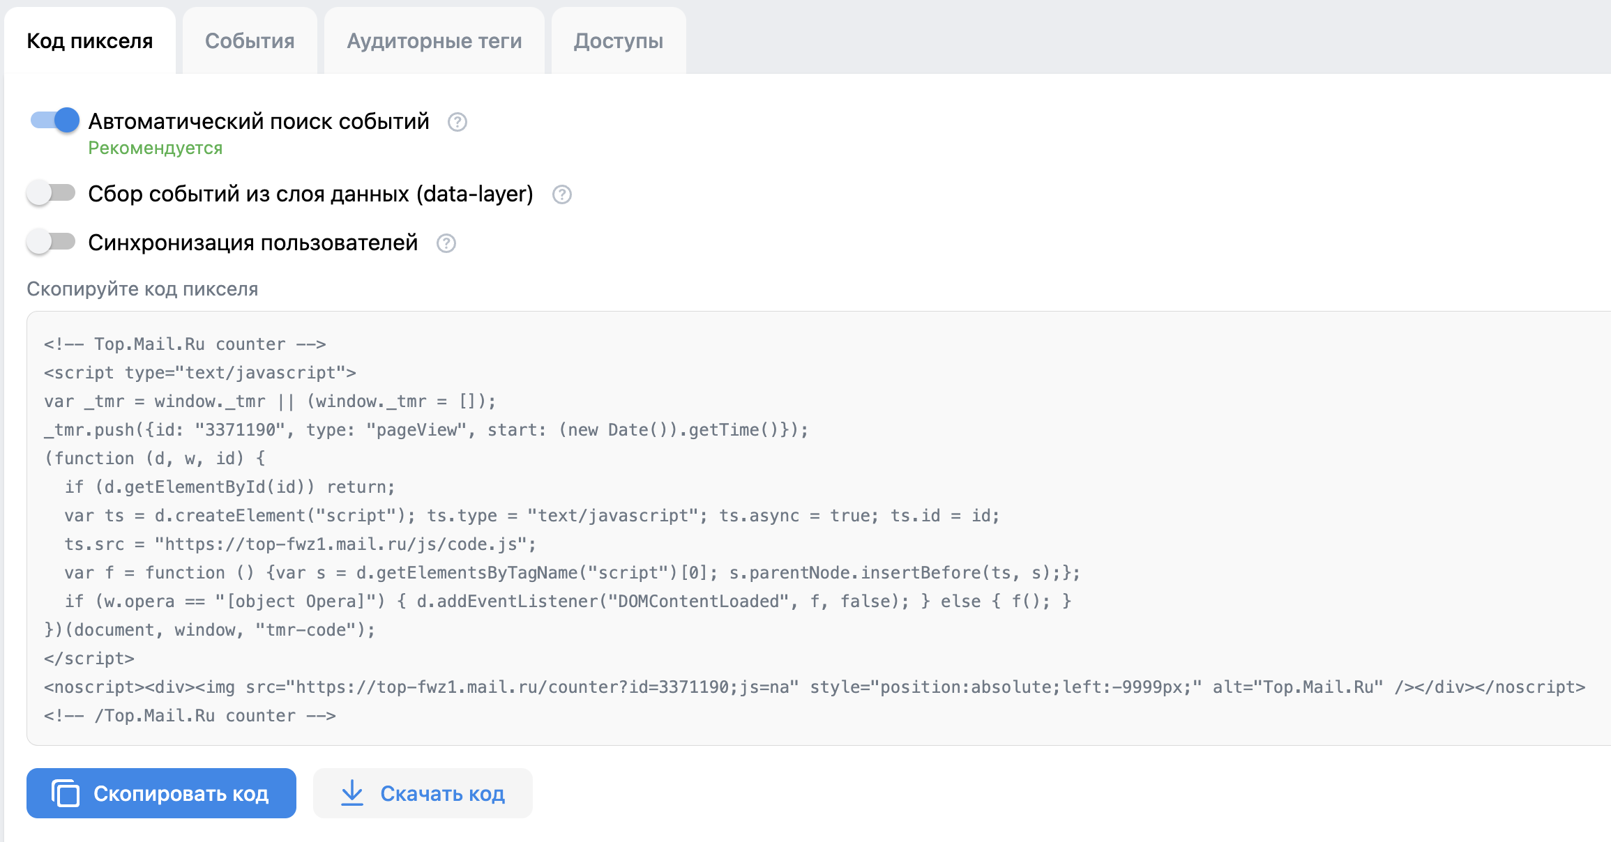
Task: Open the Аудиторные теги tab
Action: coord(434,41)
